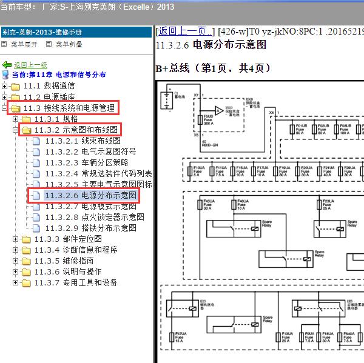364x363 pixels.
Task: Click the green back arrow icon
Action: 7,65
